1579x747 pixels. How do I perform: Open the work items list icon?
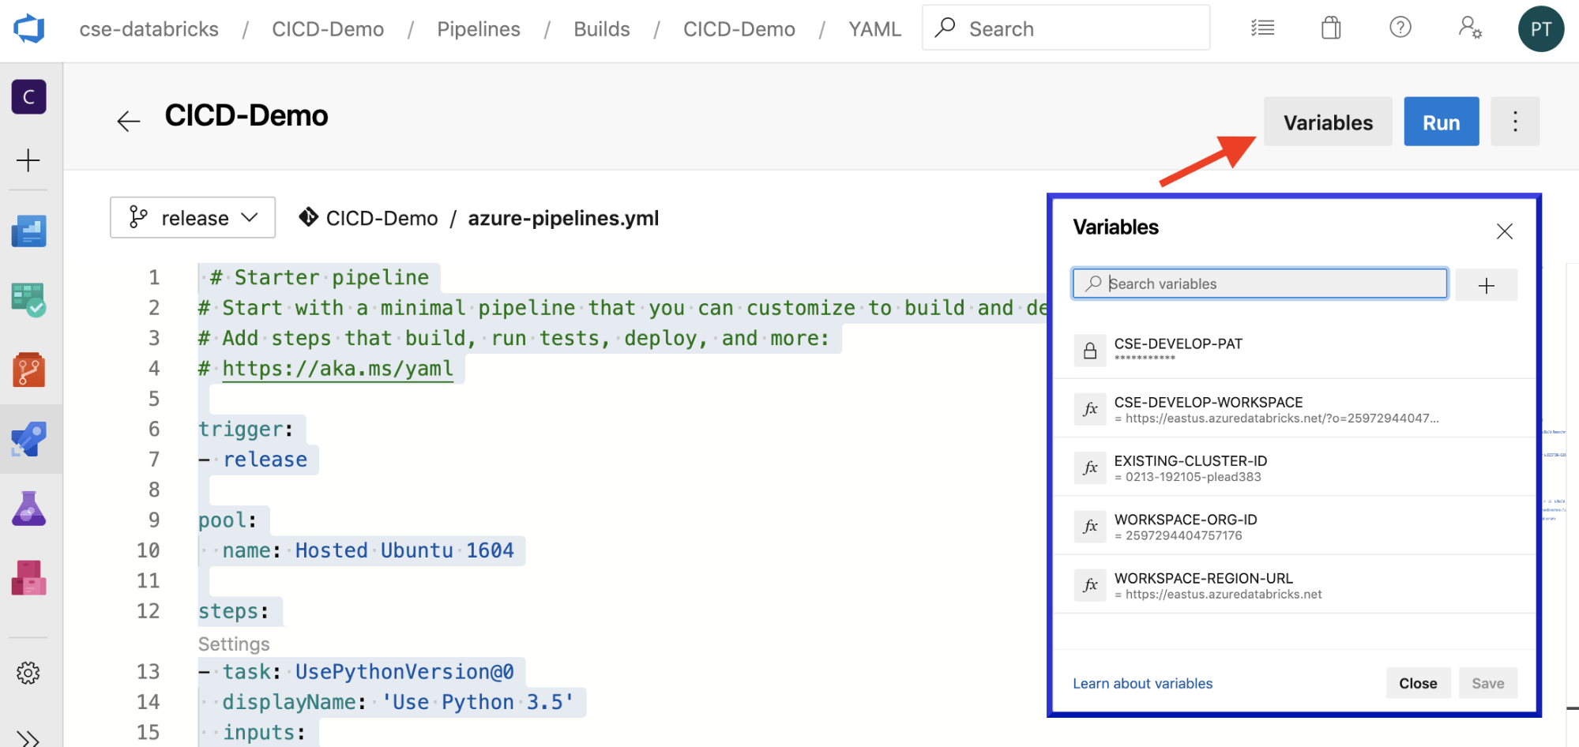[x=1262, y=27]
